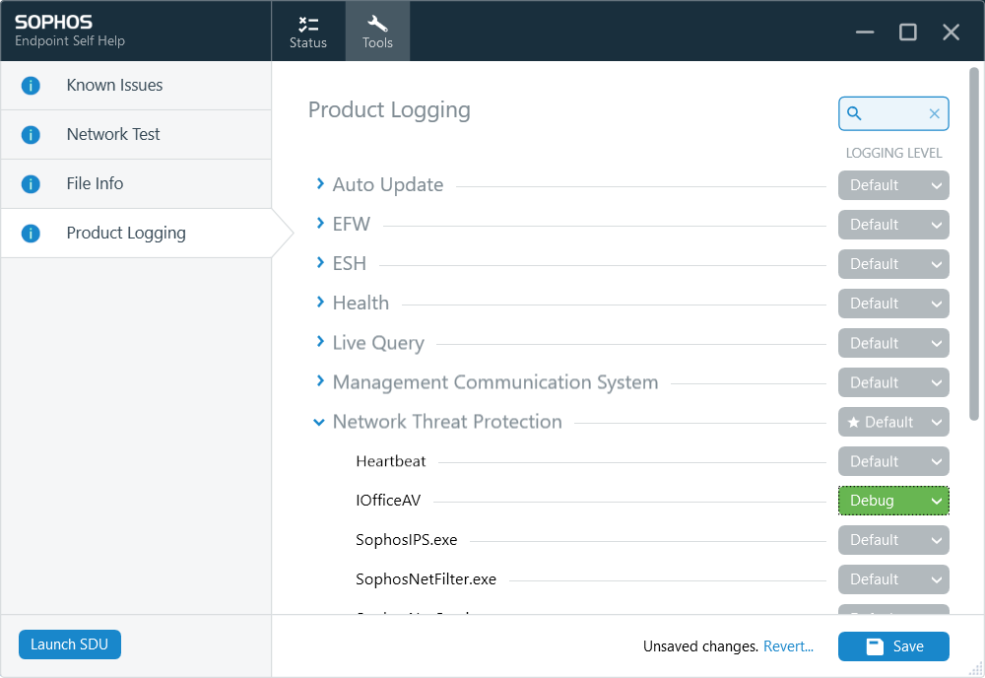Open File Info in the sidebar
Image resolution: width=985 pixels, height=678 pixels.
(96, 184)
